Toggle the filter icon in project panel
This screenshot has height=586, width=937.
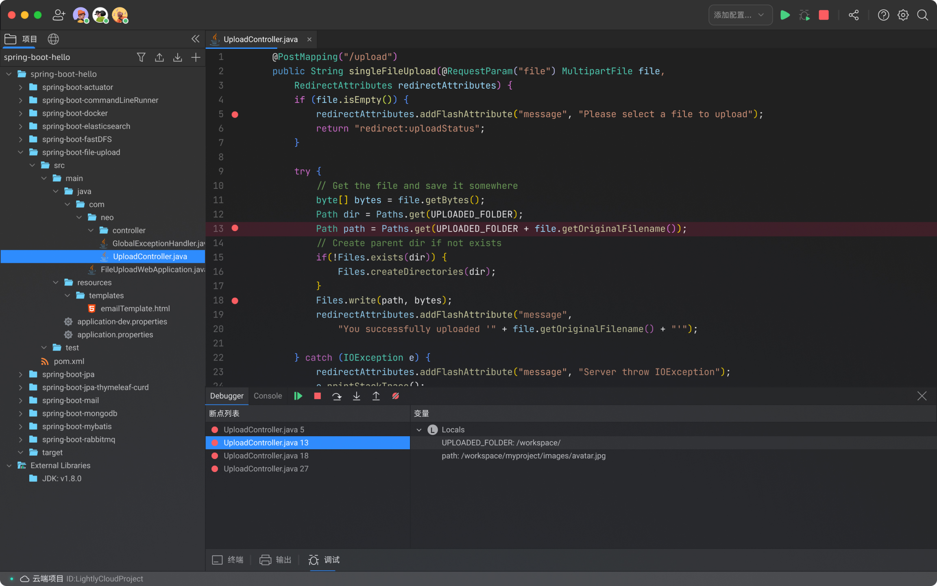pos(141,57)
